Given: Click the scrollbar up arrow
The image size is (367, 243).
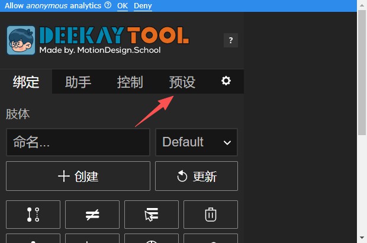Looking at the screenshot, I should 362,5.
